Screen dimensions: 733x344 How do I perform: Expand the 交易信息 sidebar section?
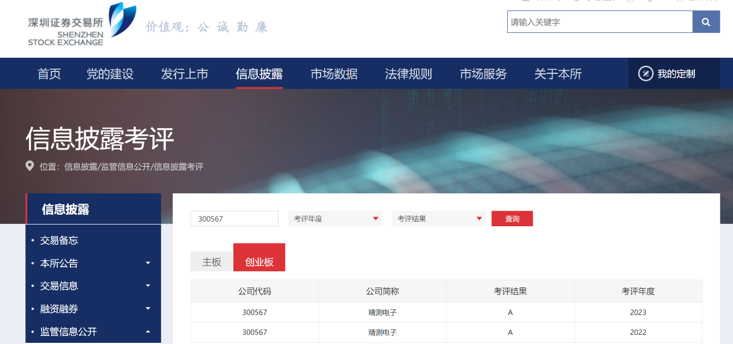tap(148, 286)
